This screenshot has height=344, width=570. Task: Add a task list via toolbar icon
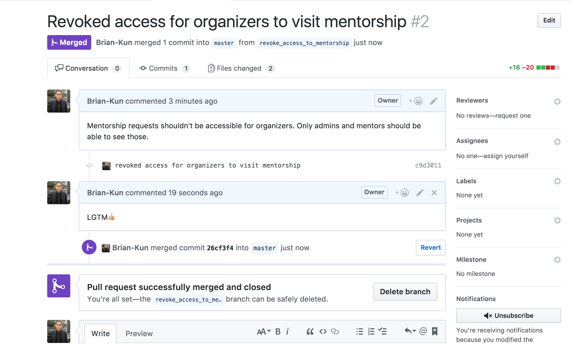point(383,331)
